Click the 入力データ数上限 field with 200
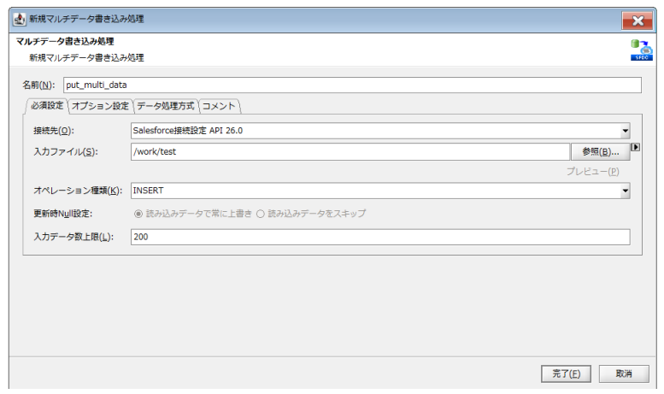Viewport: 664px width, 394px height. click(x=379, y=237)
